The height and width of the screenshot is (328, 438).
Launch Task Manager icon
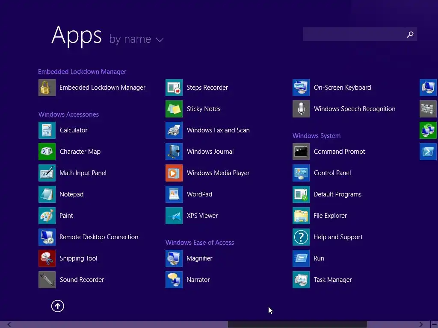pos(301,280)
